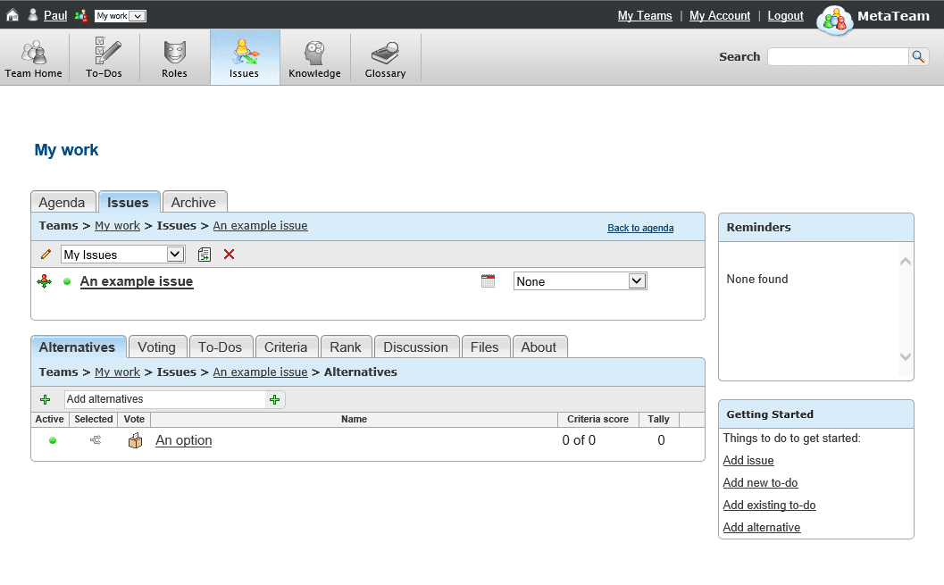Click Reminders scroll down arrow
Image resolution: width=944 pixels, height=585 pixels.
point(905,356)
